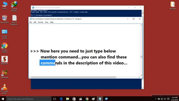Open Movies & TV app from taskbar
The width and height of the screenshot is (179, 101).
click(x=81, y=99)
